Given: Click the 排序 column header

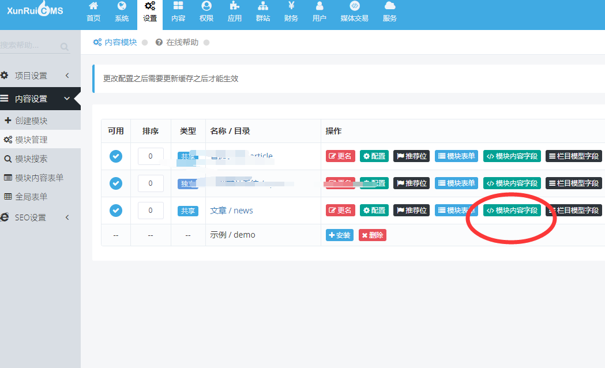Looking at the screenshot, I should coord(151,131).
